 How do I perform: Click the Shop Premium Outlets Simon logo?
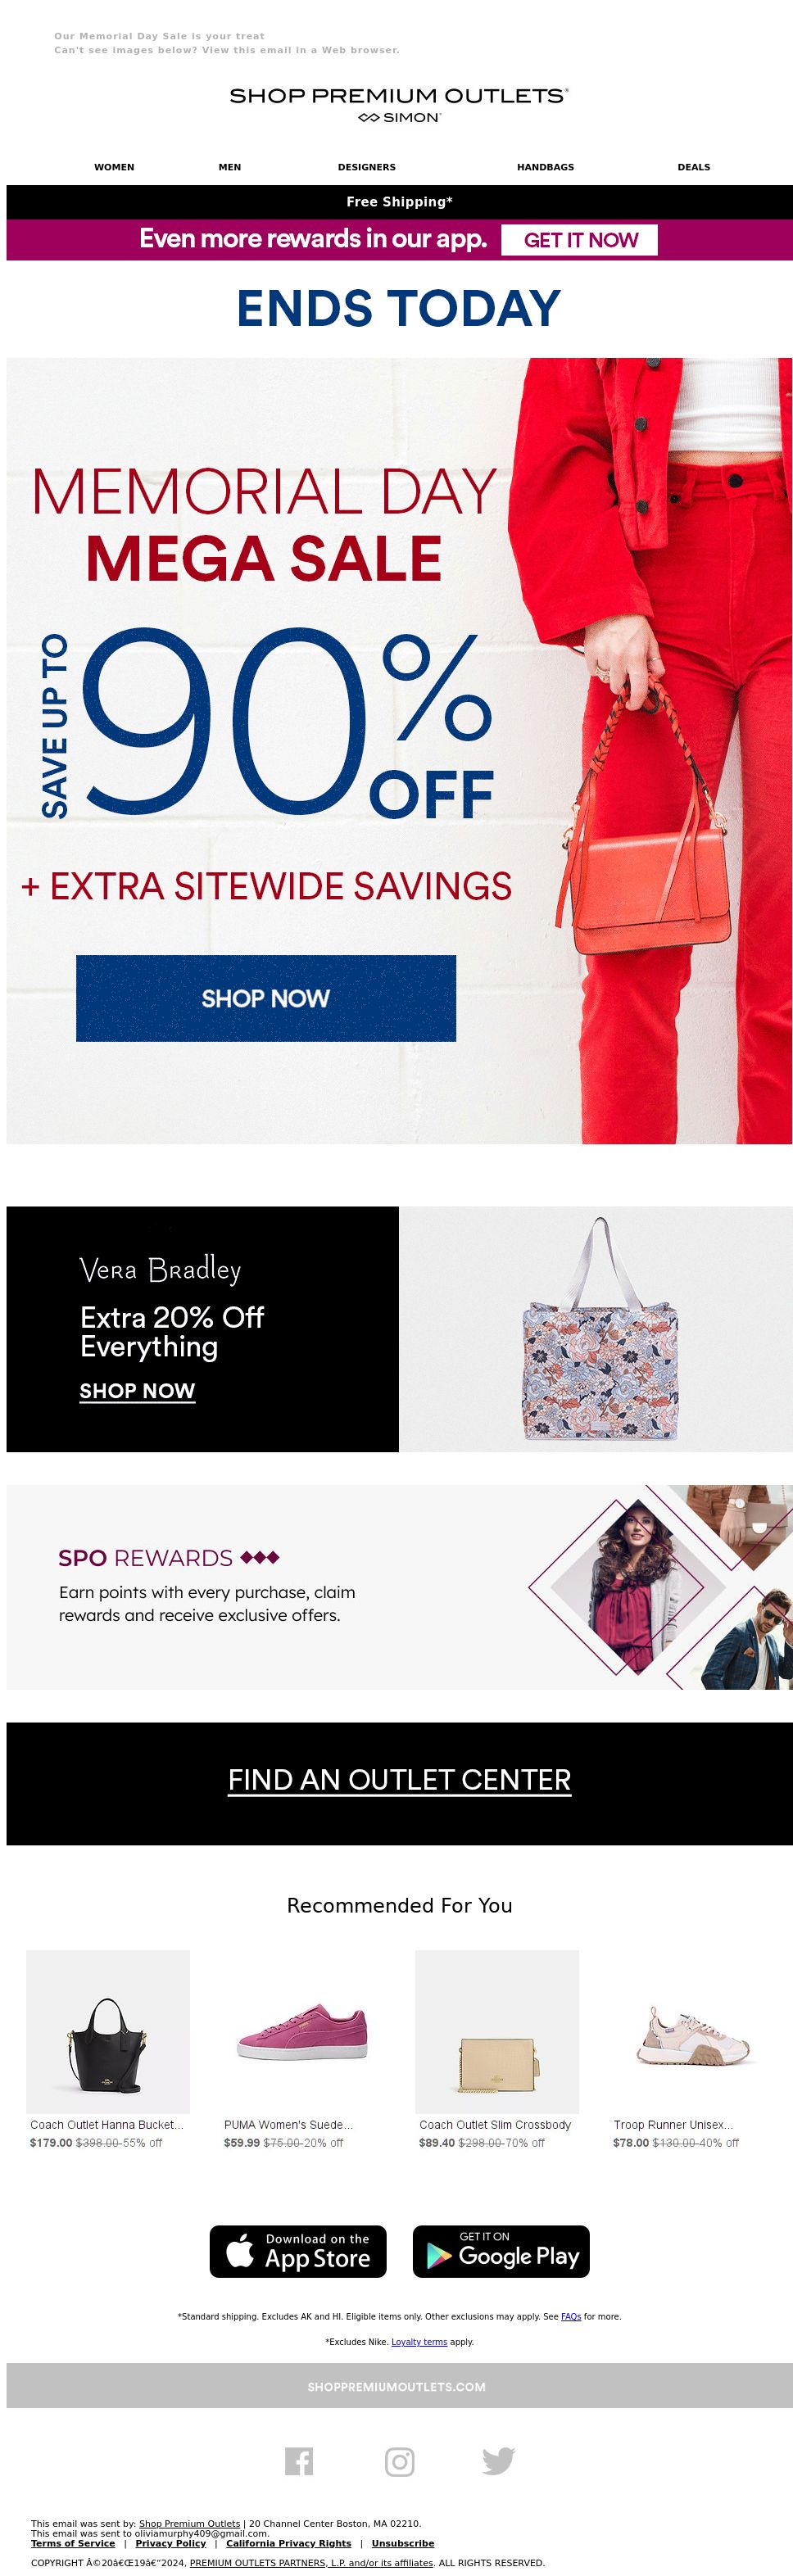point(399,104)
